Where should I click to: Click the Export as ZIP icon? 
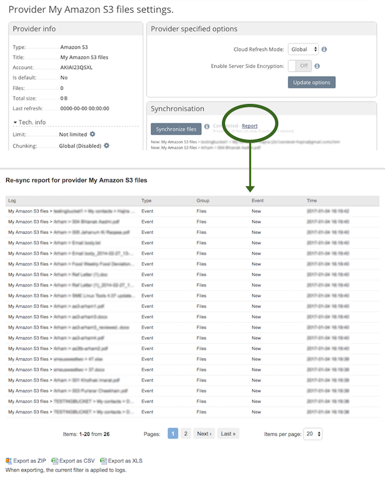pyautogui.click(x=9, y=460)
